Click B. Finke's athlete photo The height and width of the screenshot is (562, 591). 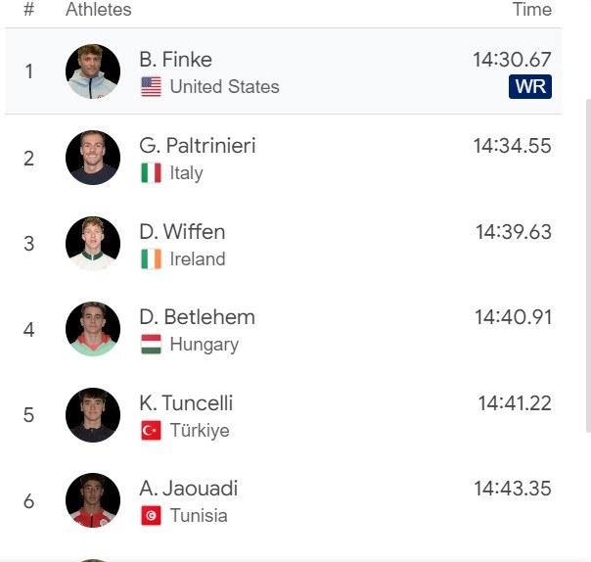point(93,71)
